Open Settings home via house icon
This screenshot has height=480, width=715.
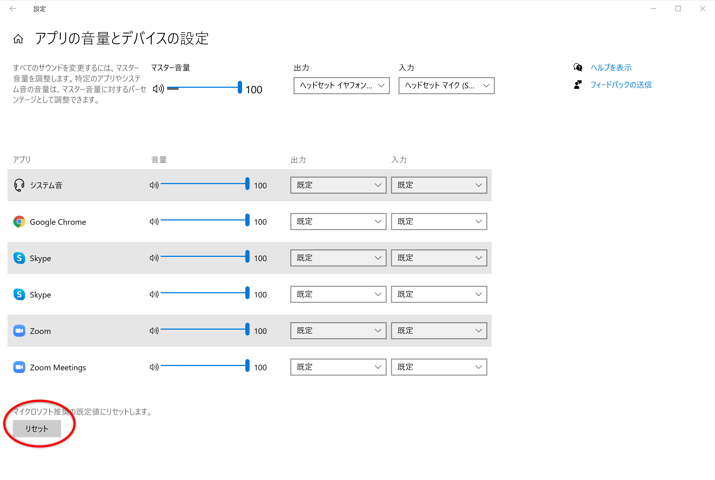[x=18, y=39]
